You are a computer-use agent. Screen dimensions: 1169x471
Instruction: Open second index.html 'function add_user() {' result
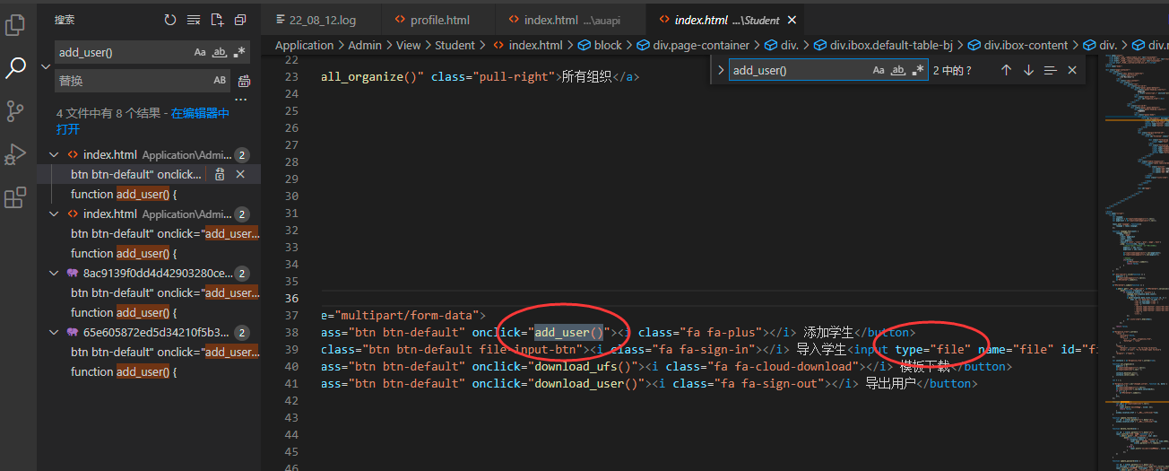124,253
